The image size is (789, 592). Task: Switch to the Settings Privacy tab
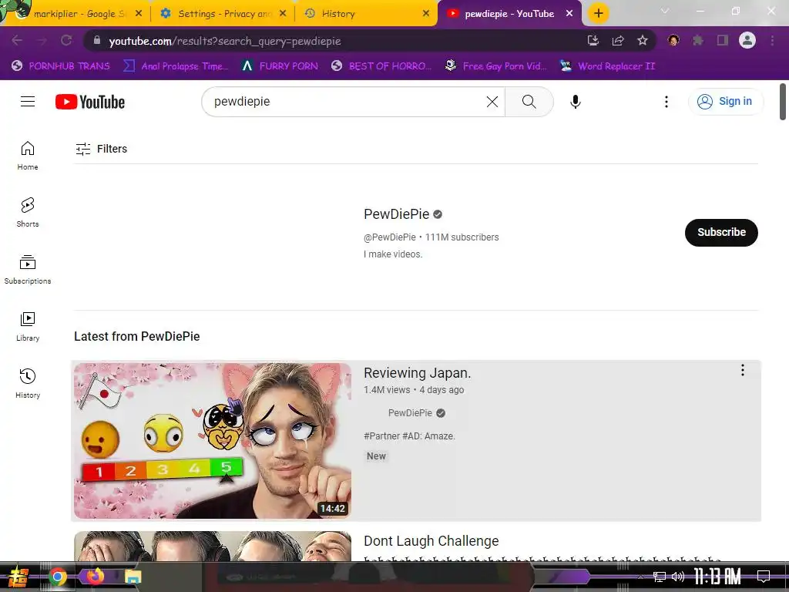(223, 14)
